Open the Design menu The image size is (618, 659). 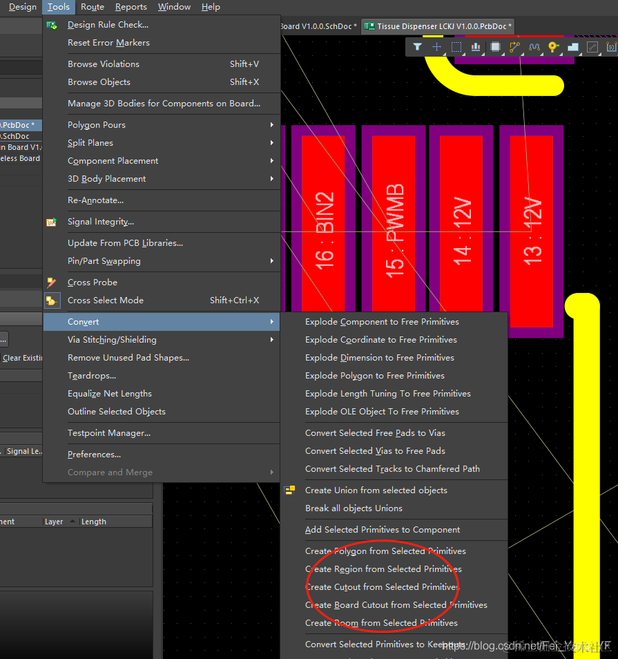(x=23, y=7)
